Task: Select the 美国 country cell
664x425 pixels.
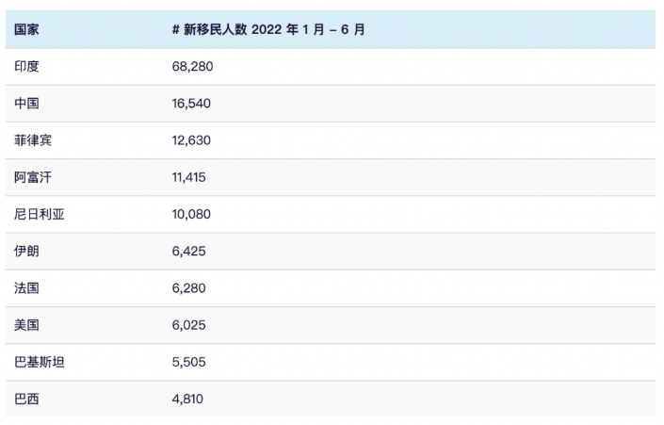Action: point(26,325)
